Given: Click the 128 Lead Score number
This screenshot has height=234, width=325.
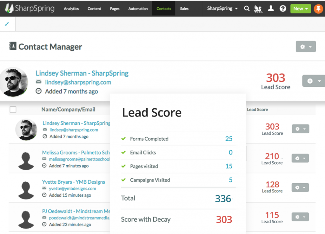Looking at the screenshot, I should tap(272, 184).
